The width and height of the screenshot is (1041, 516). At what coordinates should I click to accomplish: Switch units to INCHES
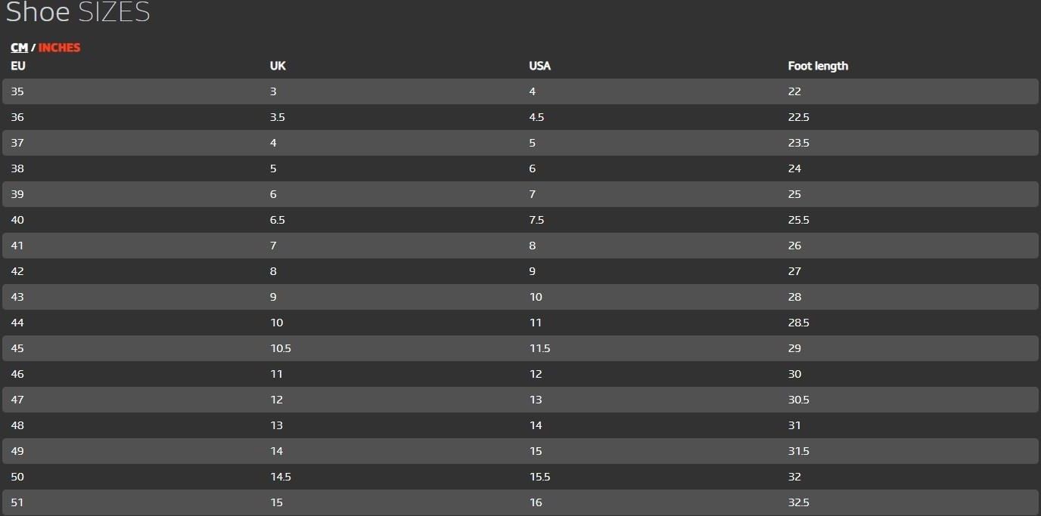tap(59, 48)
